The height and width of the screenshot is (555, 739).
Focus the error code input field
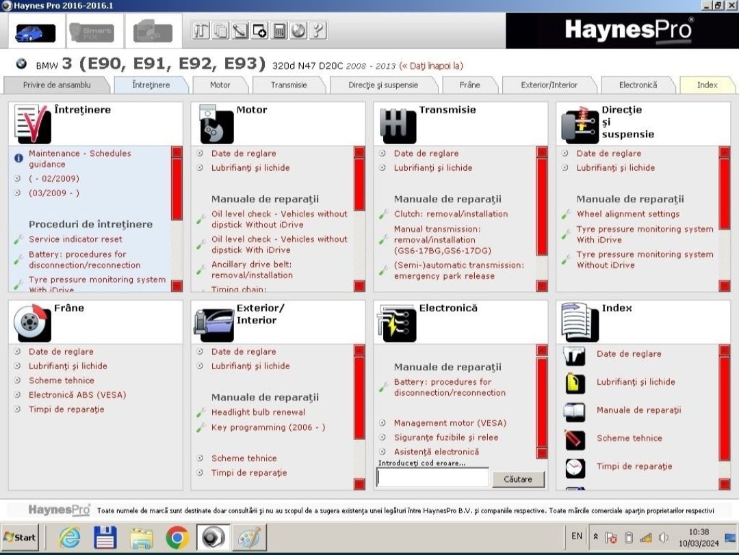[432, 478]
